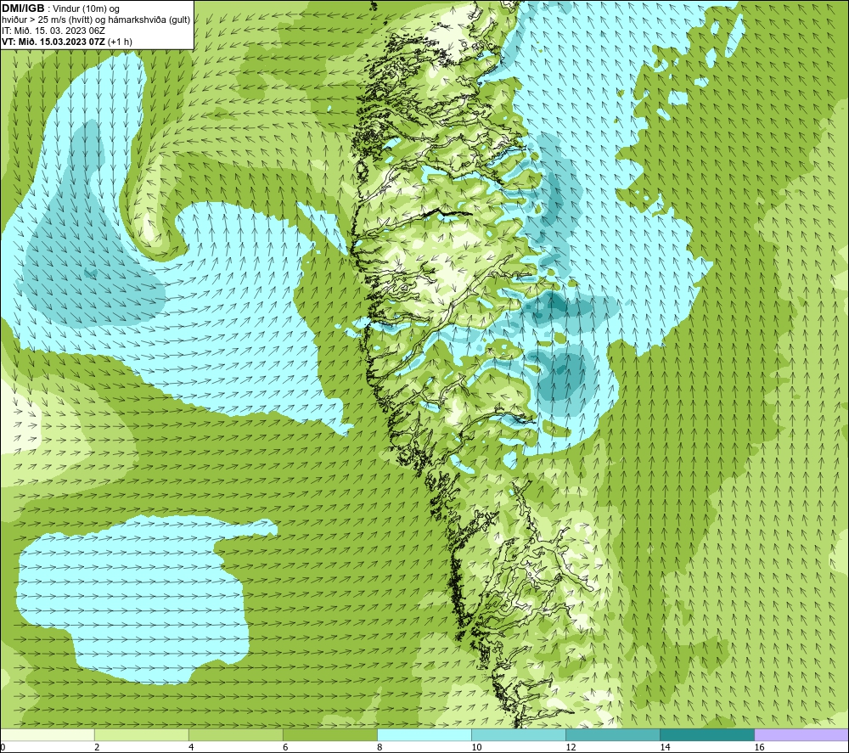Click the legend label '16'
Screen dimensions: 849x753
(759, 748)
